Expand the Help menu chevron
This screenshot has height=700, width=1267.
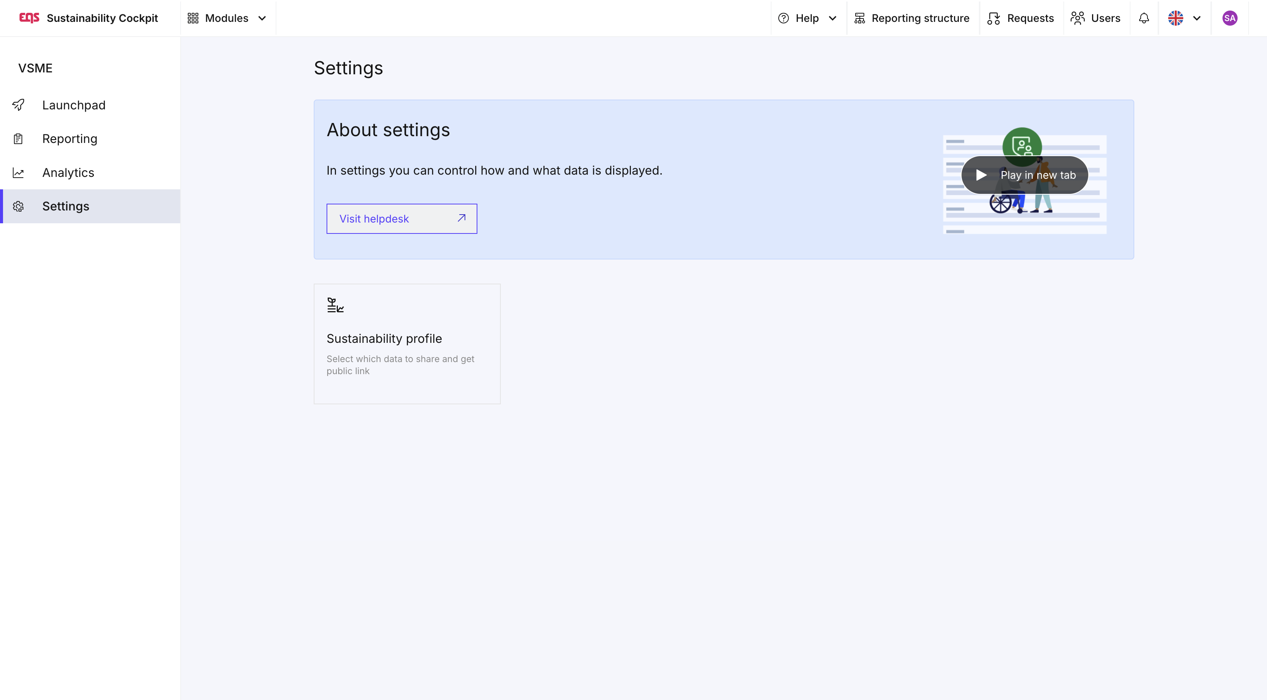click(833, 18)
